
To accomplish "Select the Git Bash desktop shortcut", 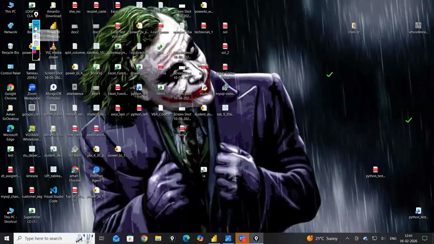I will point(75,151).
